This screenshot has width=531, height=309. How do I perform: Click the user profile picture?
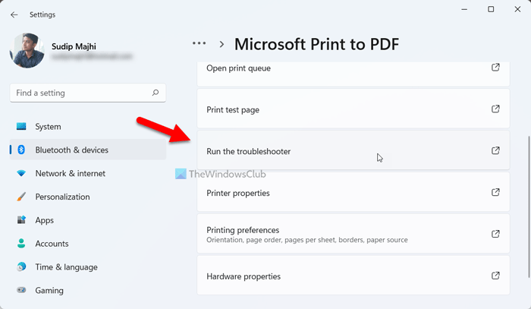point(27,50)
